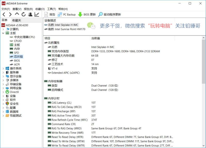This screenshot has height=148, width=206.
Task: Click the 项目 column header
Action: (x=47, y=38)
